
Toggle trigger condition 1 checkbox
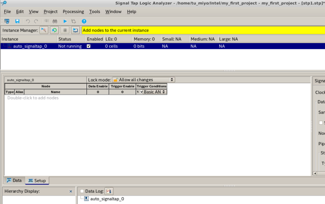(x=142, y=92)
